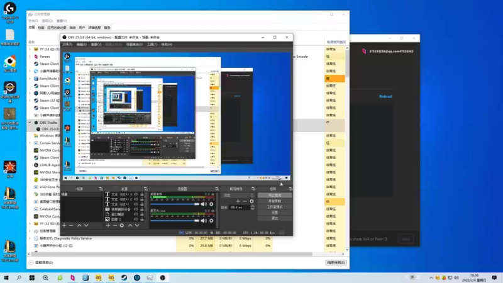Expand the Corsair.Service process row
The height and width of the screenshot is (283, 503).
click(30, 143)
